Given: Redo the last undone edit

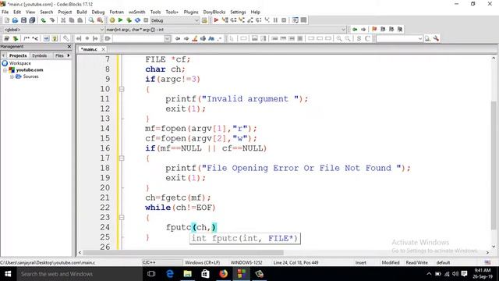Looking at the screenshot, I should (52, 20).
